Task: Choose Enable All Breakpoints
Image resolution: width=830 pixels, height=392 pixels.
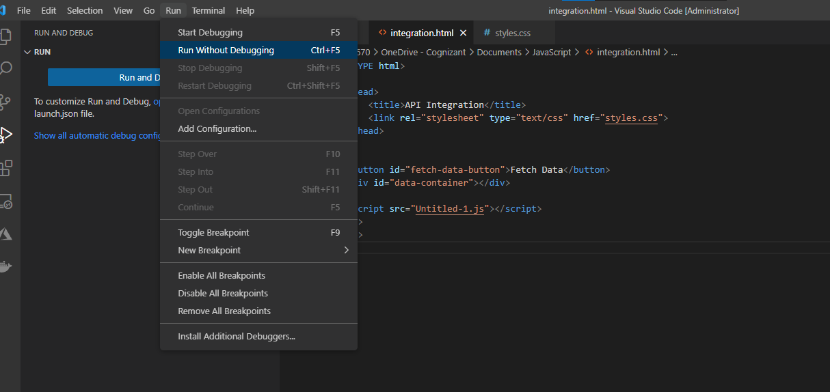Action: 258,275
